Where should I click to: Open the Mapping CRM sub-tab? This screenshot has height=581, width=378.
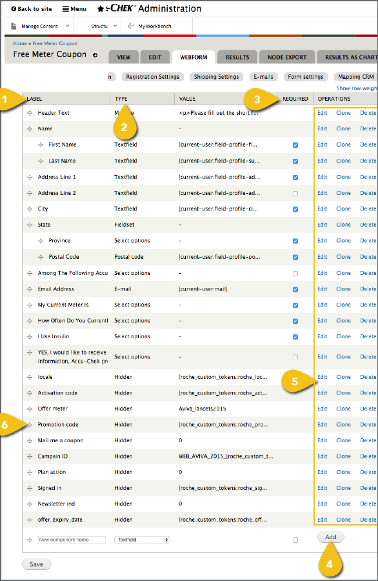click(x=356, y=77)
